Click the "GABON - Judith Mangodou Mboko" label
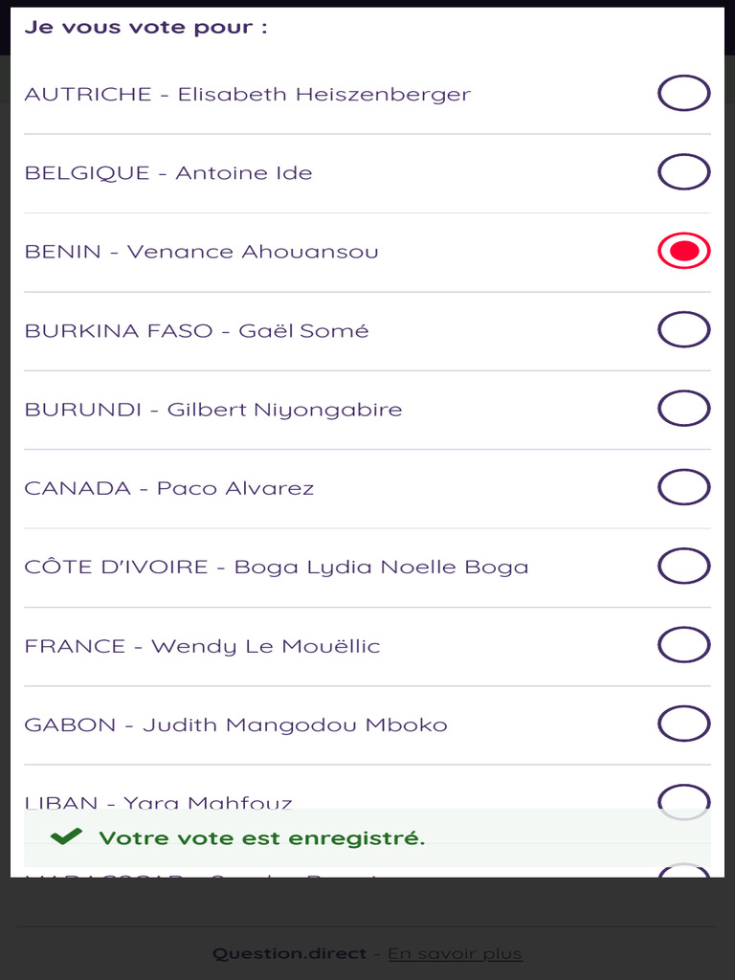Image resolution: width=735 pixels, height=980 pixels. coord(235,724)
